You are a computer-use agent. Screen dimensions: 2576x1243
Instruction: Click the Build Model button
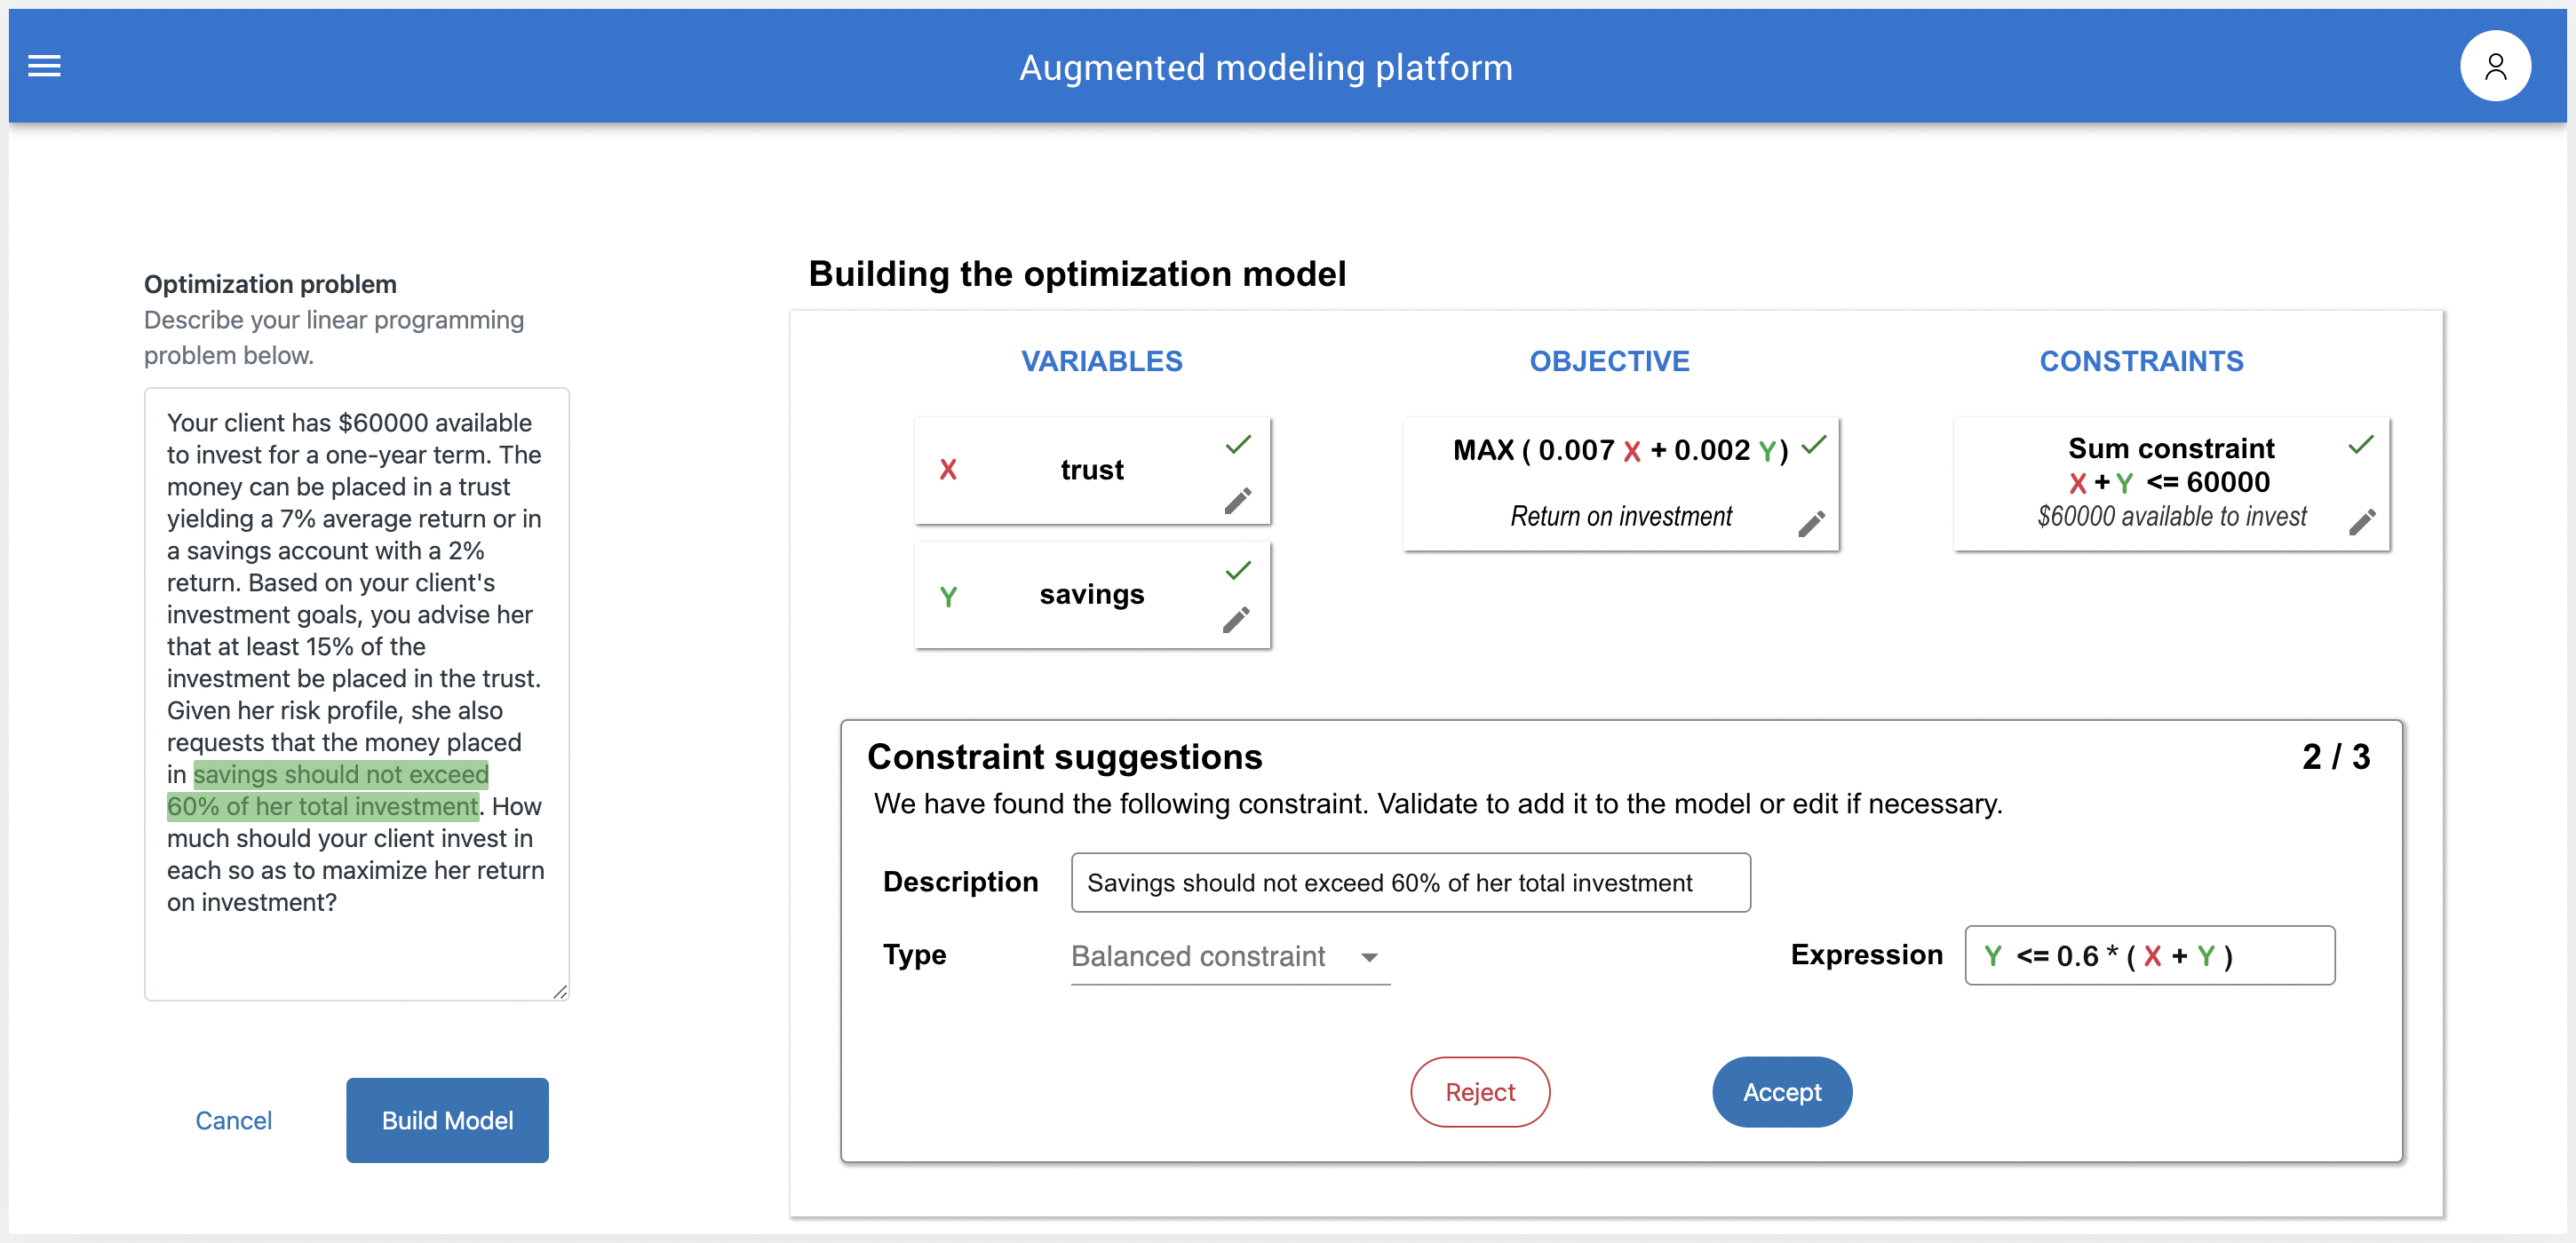[447, 1119]
